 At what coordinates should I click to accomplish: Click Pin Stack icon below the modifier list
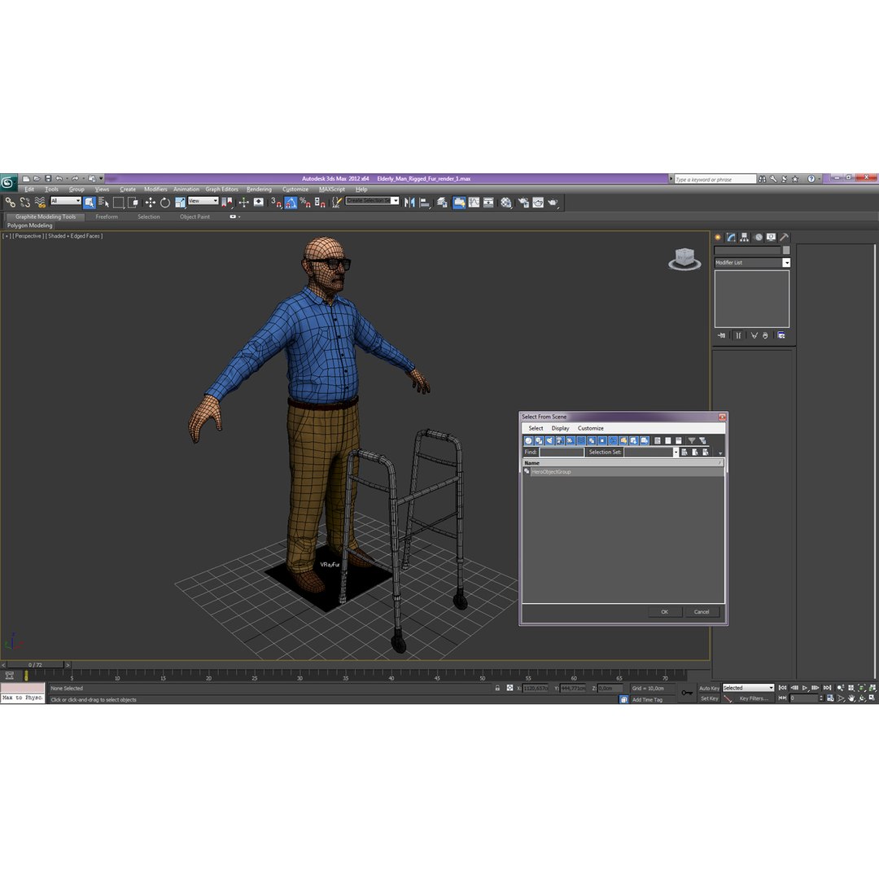[721, 335]
